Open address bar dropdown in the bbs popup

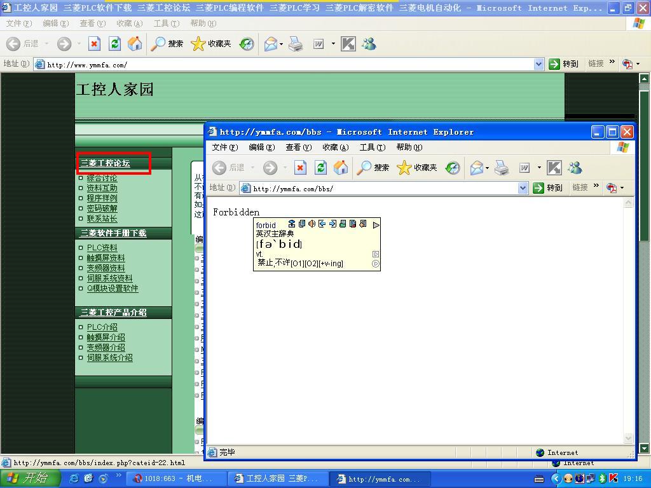pyautogui.click(x=523, y=188)
